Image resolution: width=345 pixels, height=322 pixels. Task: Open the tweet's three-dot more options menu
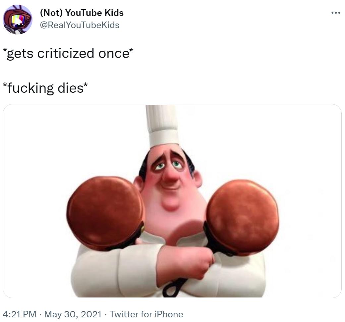[x=335, y=13]
